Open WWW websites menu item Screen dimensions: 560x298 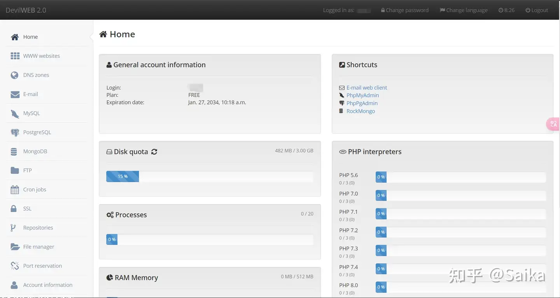point(41,56)
